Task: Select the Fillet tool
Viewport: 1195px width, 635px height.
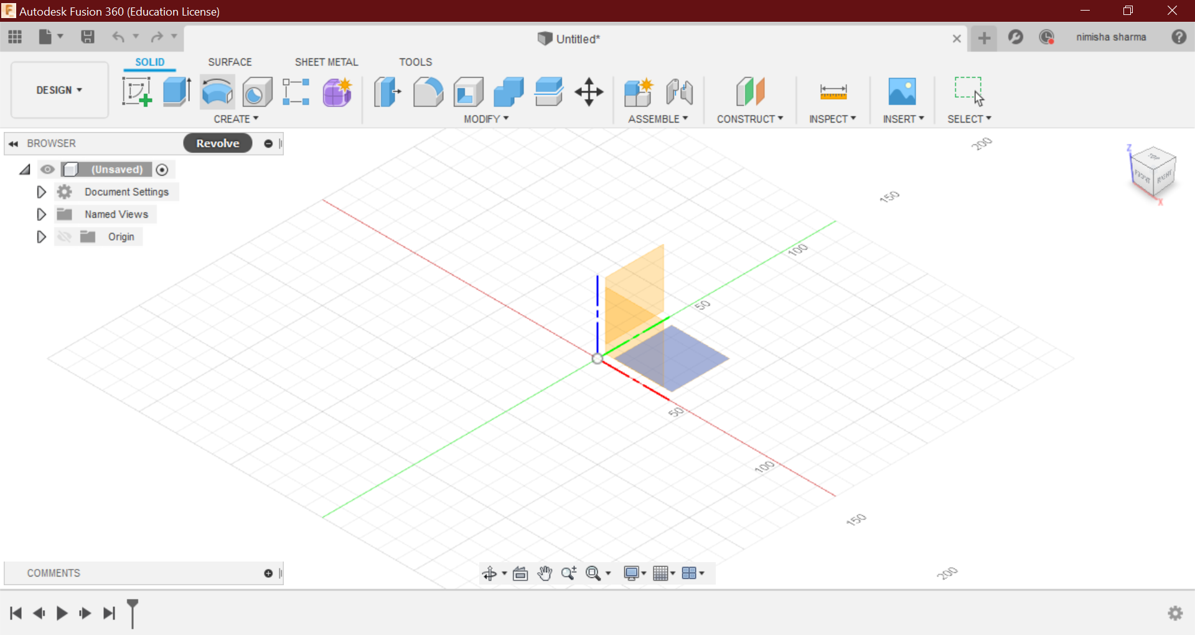Action: tap(428, 92)
